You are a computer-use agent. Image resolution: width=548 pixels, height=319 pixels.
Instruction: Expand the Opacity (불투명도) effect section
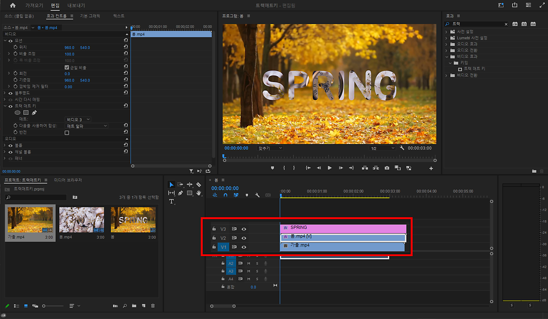pos(5,93)
